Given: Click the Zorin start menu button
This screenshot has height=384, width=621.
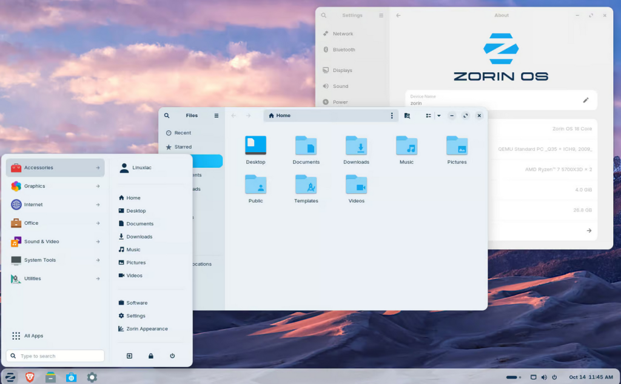Looking at the screenshot, I should (10, 377).
